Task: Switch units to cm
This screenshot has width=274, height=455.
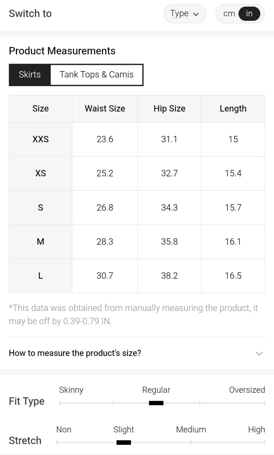Action: 229,14
